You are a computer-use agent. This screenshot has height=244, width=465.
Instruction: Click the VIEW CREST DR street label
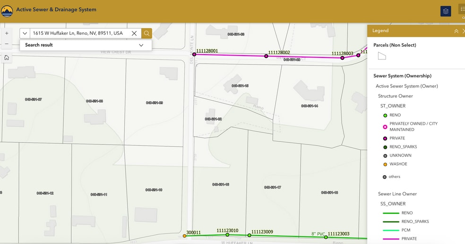[x=116, y=52]
